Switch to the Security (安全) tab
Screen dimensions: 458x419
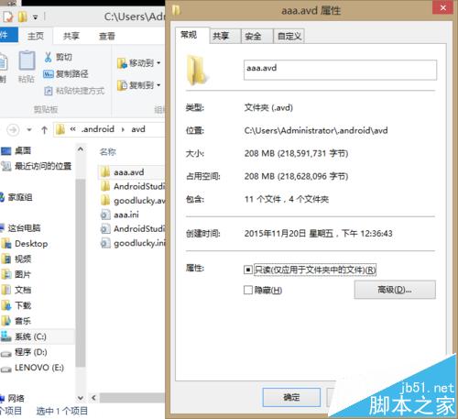point(256,37)
